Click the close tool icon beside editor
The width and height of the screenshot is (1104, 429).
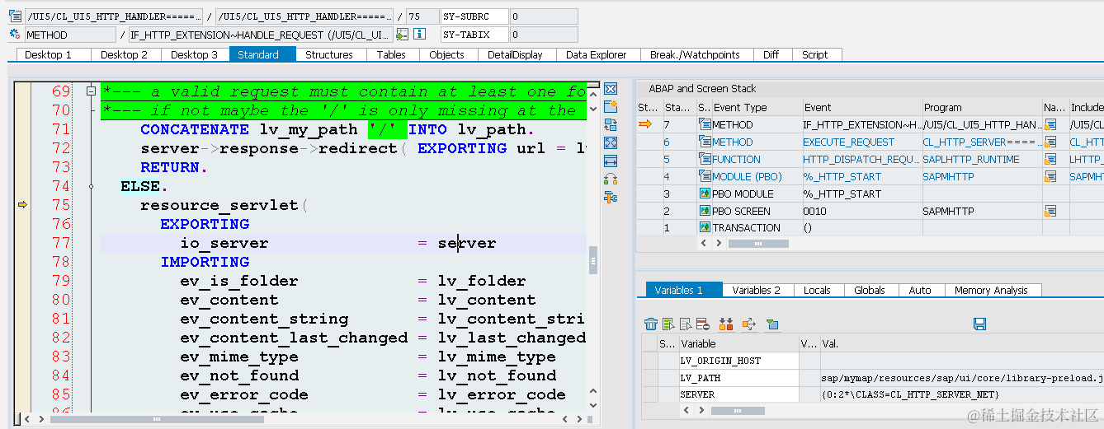611,88
